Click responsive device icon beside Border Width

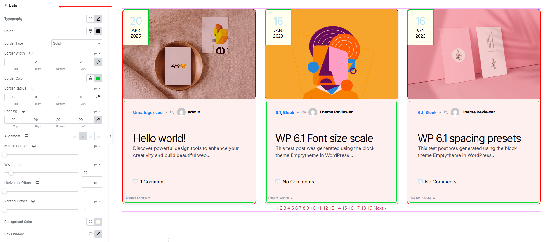click(x=31, y=53)
